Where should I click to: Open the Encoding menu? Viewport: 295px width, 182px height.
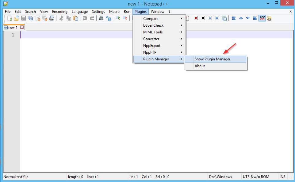(59, 12)
